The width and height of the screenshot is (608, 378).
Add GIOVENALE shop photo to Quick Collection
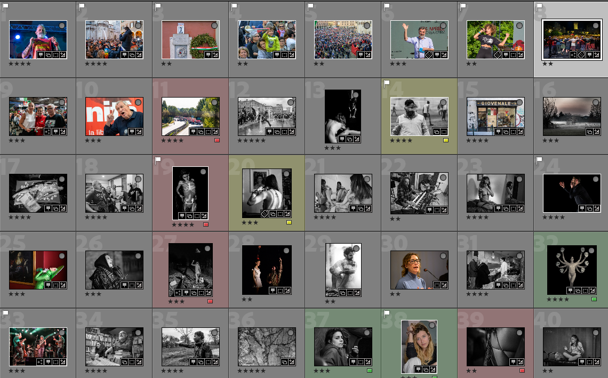click(519, 102)
